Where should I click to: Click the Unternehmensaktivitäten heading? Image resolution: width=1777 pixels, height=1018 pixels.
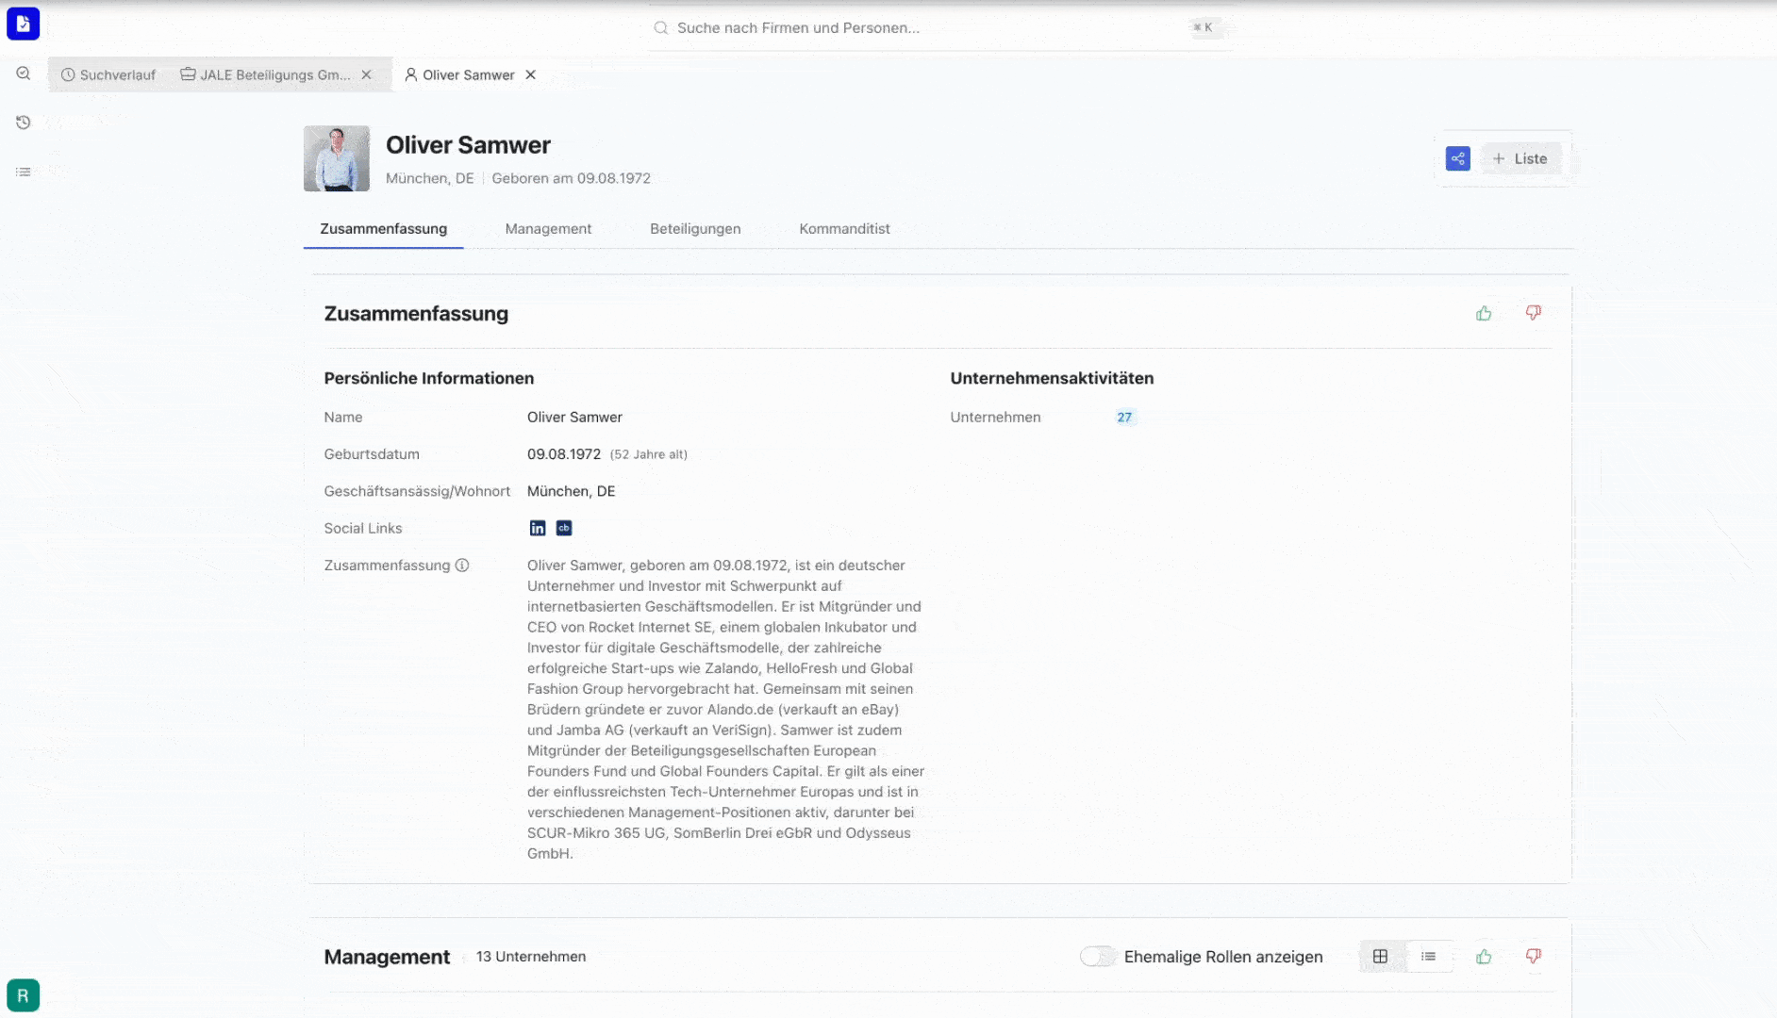pos(1052,378)
